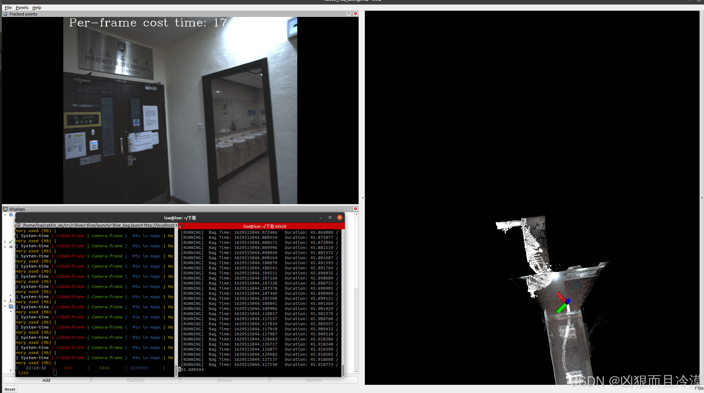The width and height of the screenshot is (704, 393).
Task: Click the Grid display icon
Action: tap(11, 247)
